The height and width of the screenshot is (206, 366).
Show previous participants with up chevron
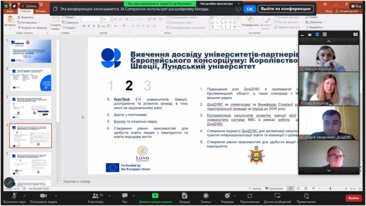pos(329,41)
